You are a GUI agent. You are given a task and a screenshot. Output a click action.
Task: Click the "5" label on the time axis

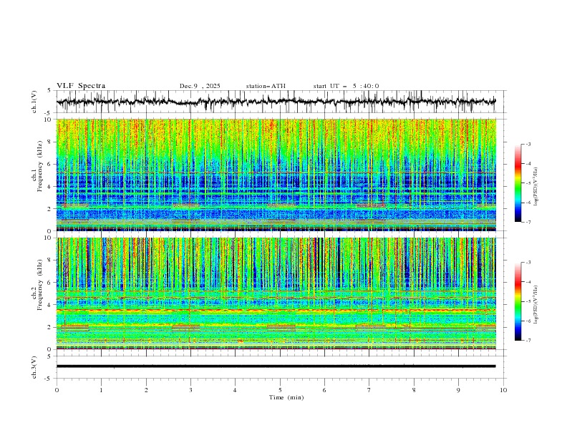(280, 390)
